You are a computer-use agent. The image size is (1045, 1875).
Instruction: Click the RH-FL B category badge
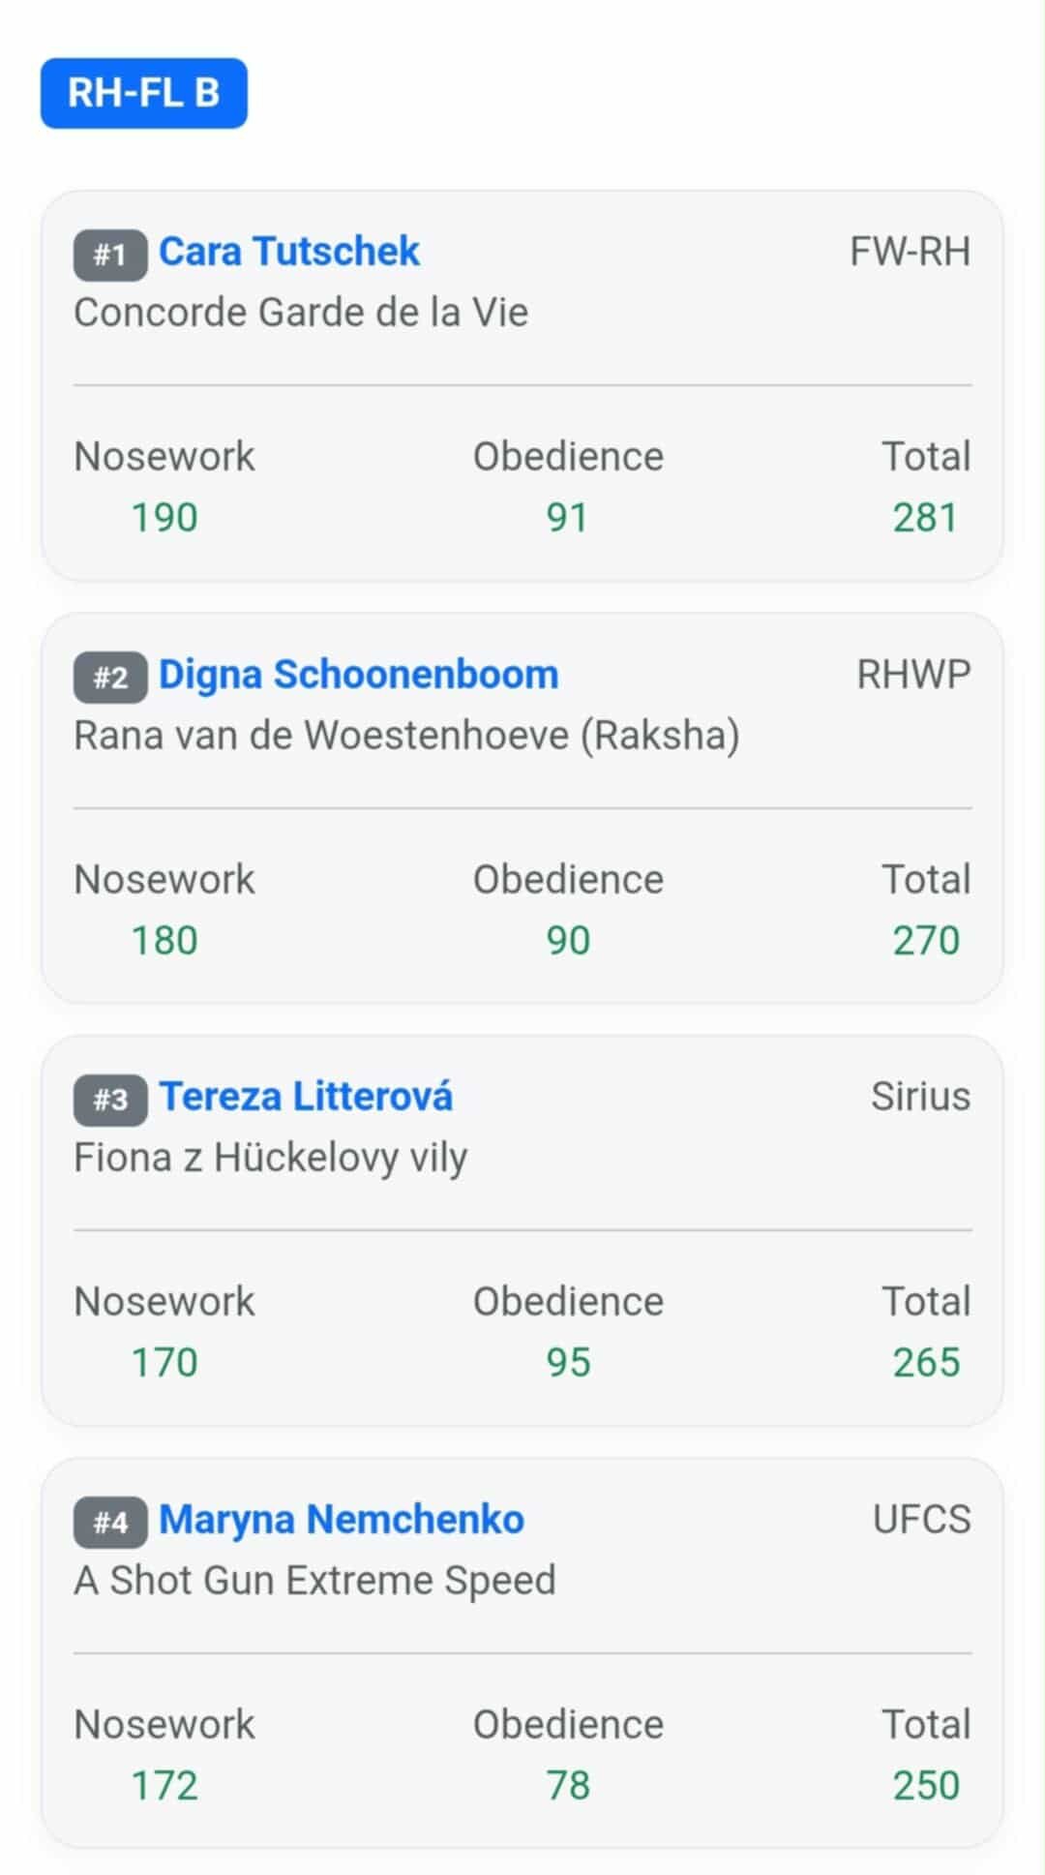tap(143, 93)
